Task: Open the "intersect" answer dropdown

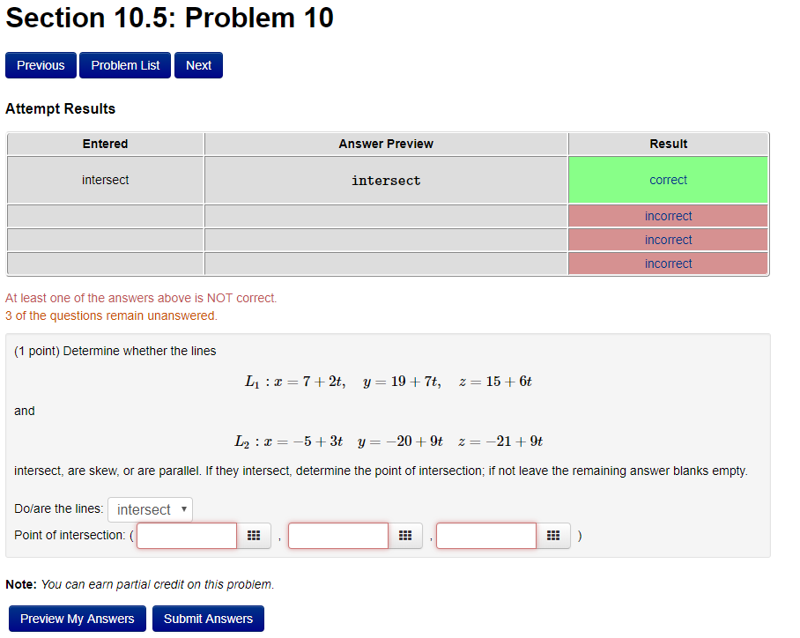Action: click(150, 509)
